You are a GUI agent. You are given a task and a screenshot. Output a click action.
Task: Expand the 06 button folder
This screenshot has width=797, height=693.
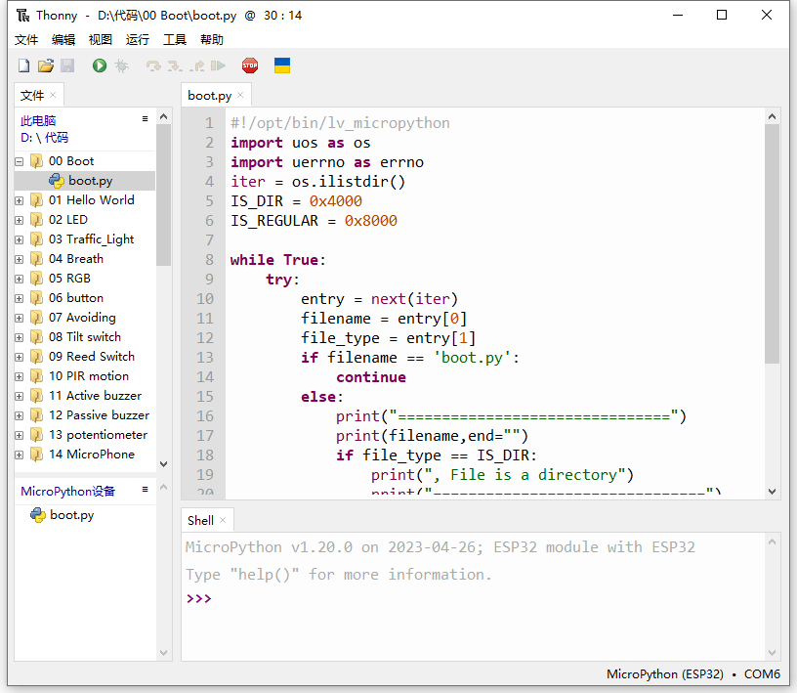point(20,299)
